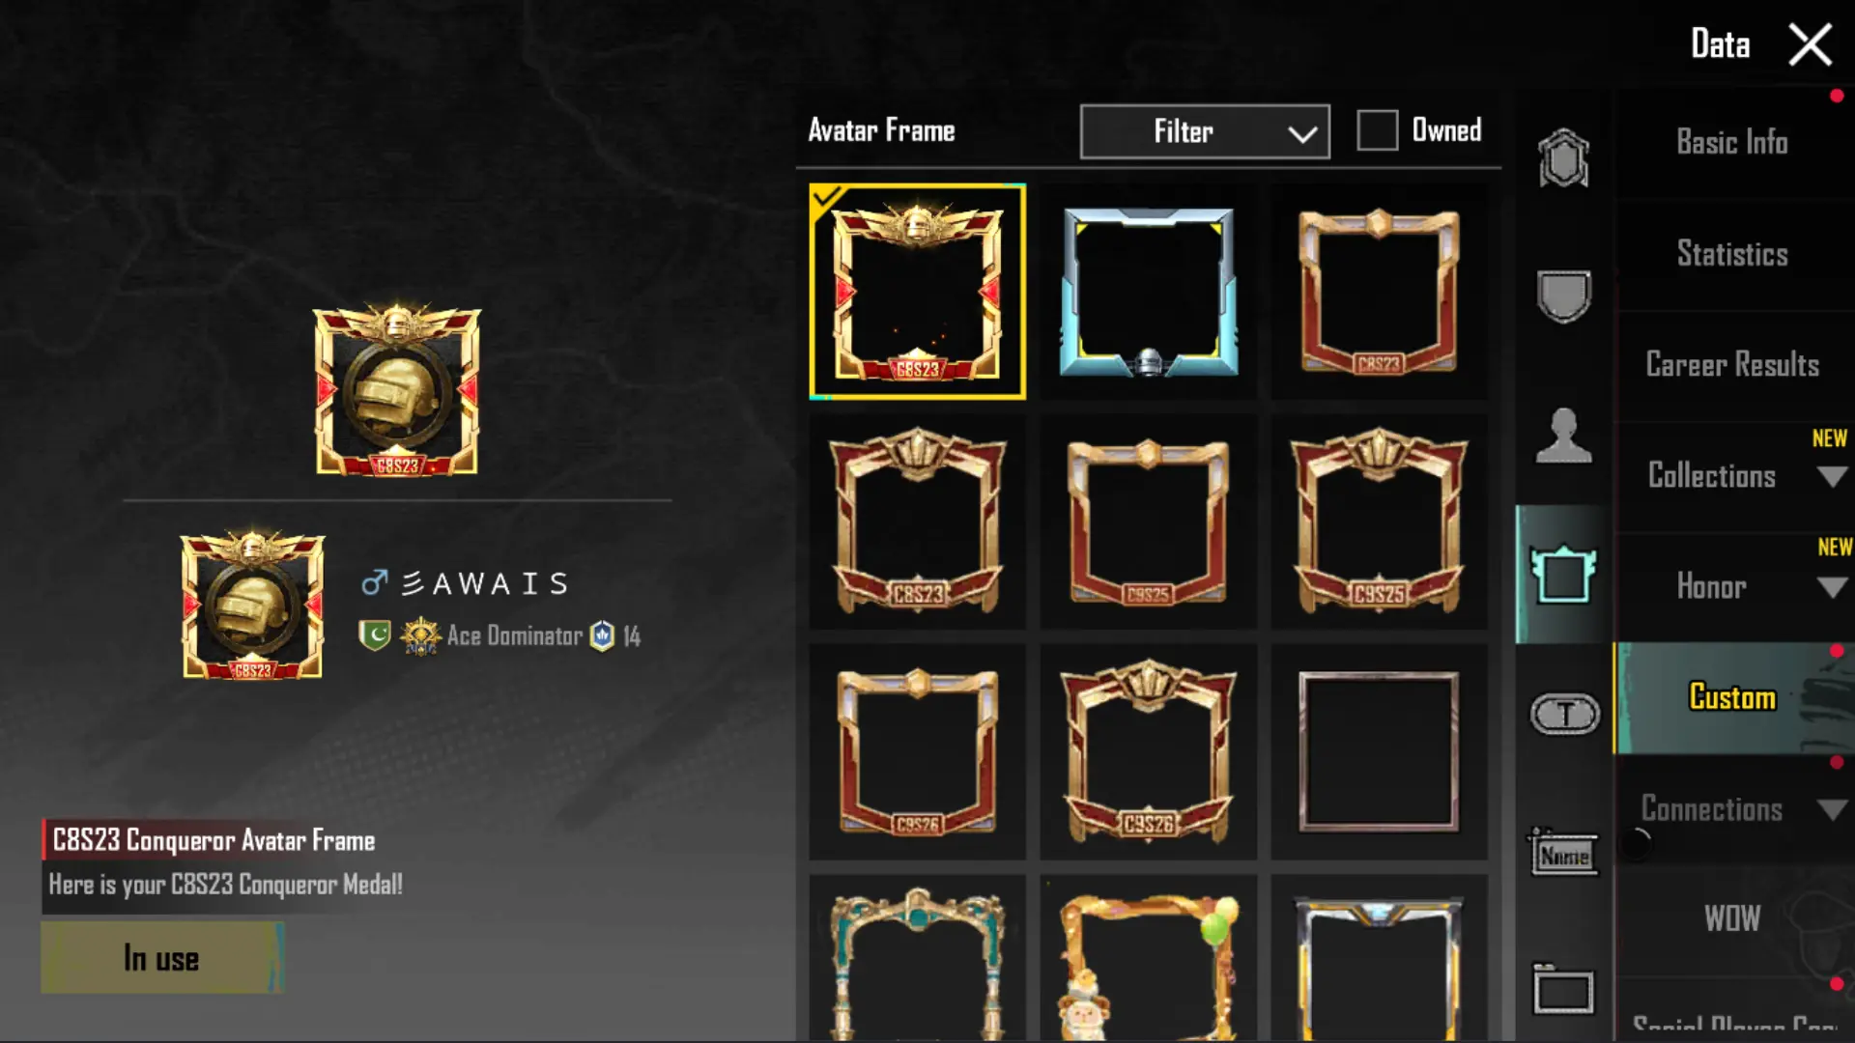
Task: Open the folder-shaped icon below Name
Action: 1563,989
